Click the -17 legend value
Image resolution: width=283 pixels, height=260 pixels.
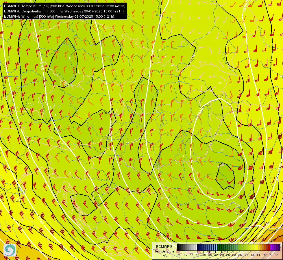point(246,255)
